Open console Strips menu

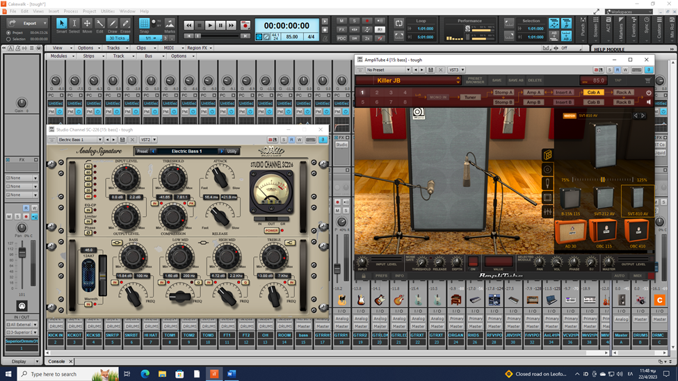(93, 56)
